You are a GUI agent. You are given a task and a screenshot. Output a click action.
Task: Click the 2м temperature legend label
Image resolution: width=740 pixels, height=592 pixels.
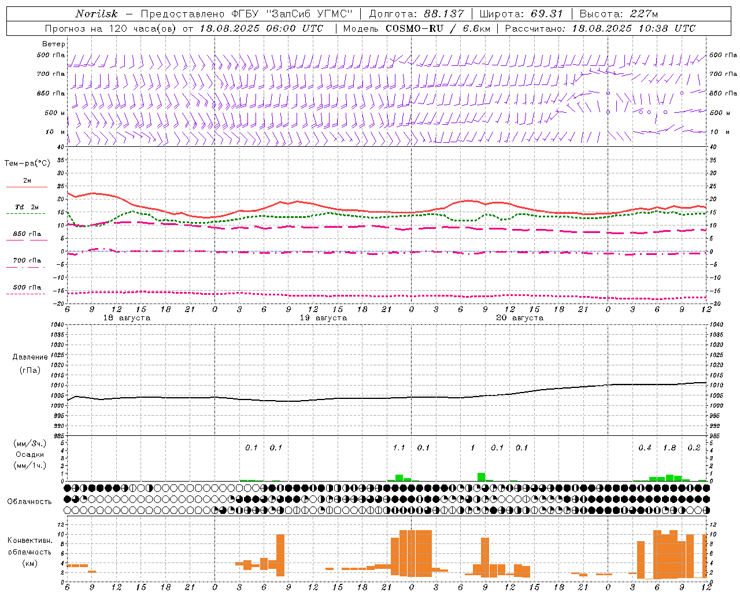click(27, 180)
